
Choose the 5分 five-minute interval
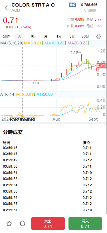pos(72,36)
